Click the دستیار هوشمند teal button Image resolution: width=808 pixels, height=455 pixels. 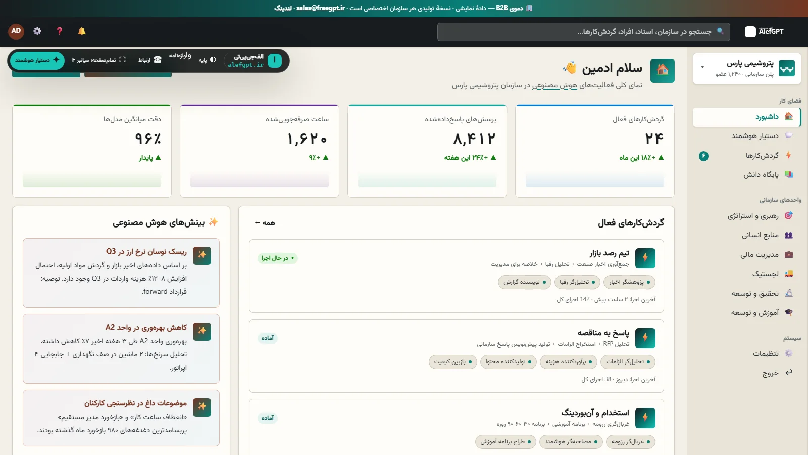pyautogui.click(x=37, y=60)
